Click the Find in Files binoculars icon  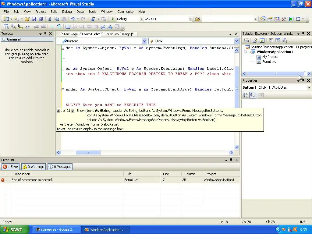[x=197, y=19]
